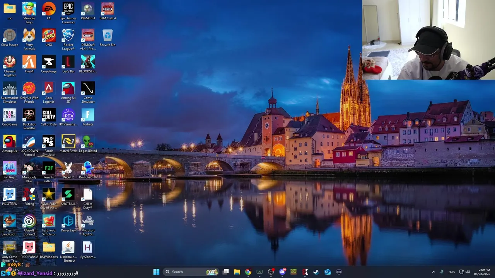Screen dimensions: 495x278
Task: Click the taskbar Search box
Action: pos(191,272)
